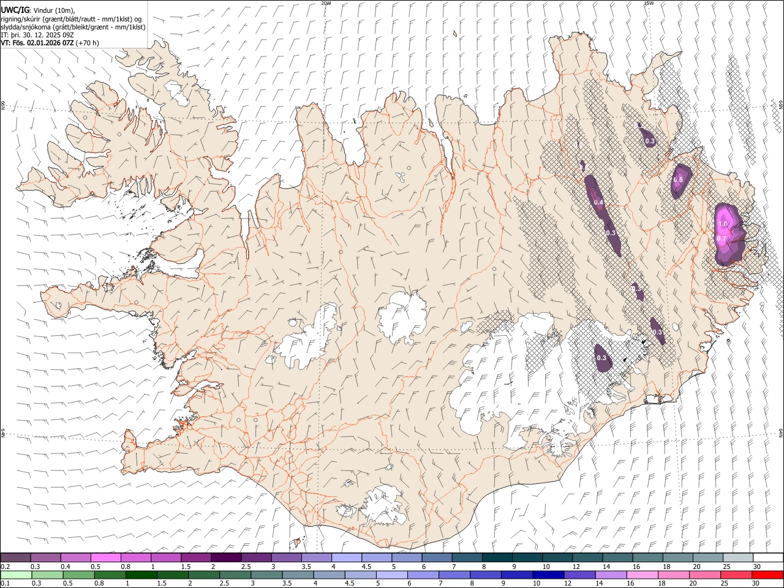The image size is (784, 588).
Task: Click the '0.2' label in upper legend row
Action: [6, 567]
